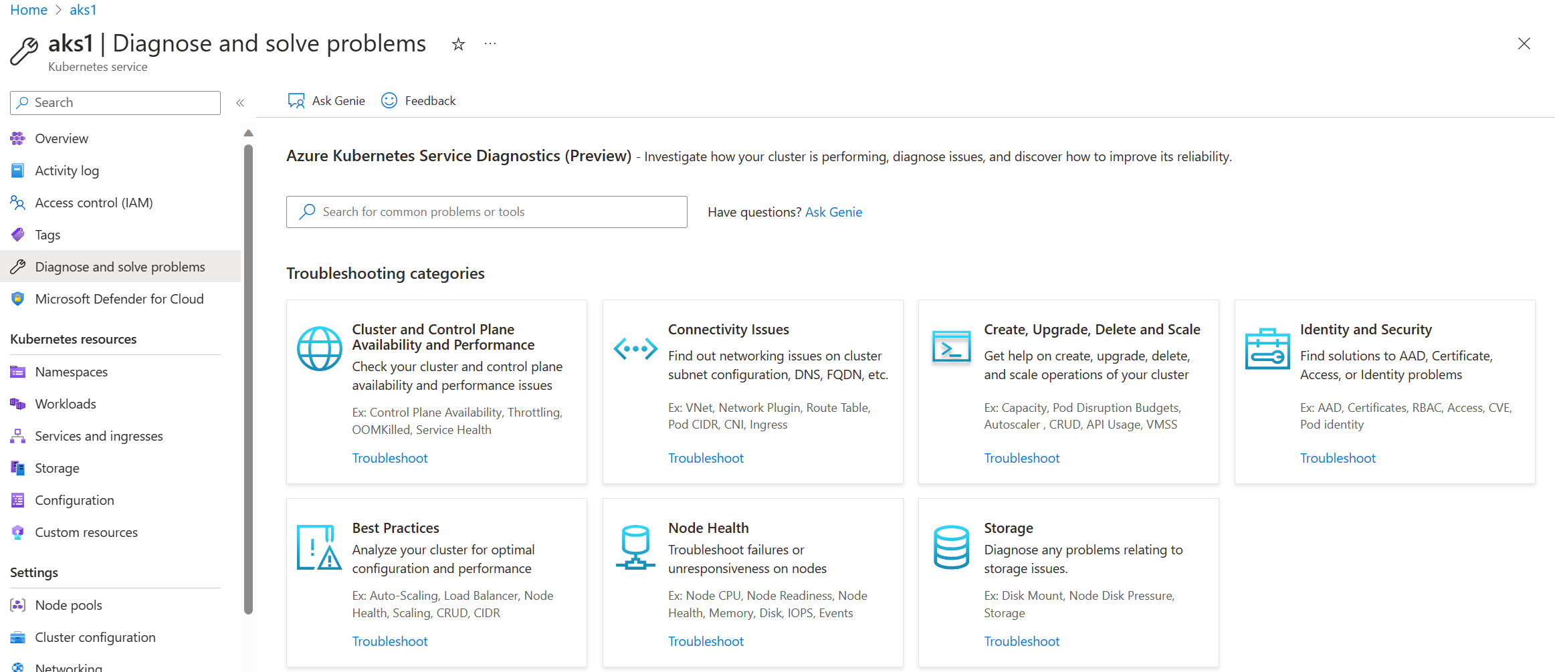Click the sidebar vertical scrollbar thumb
1555x672 pixels.
pos(249,380)
